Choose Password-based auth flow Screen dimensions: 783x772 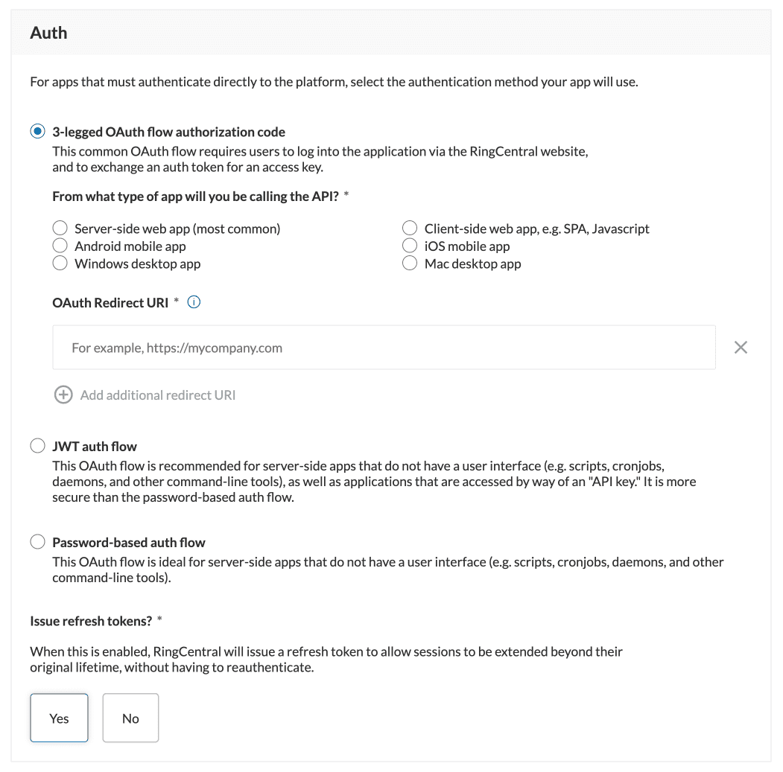pos(37,542)
